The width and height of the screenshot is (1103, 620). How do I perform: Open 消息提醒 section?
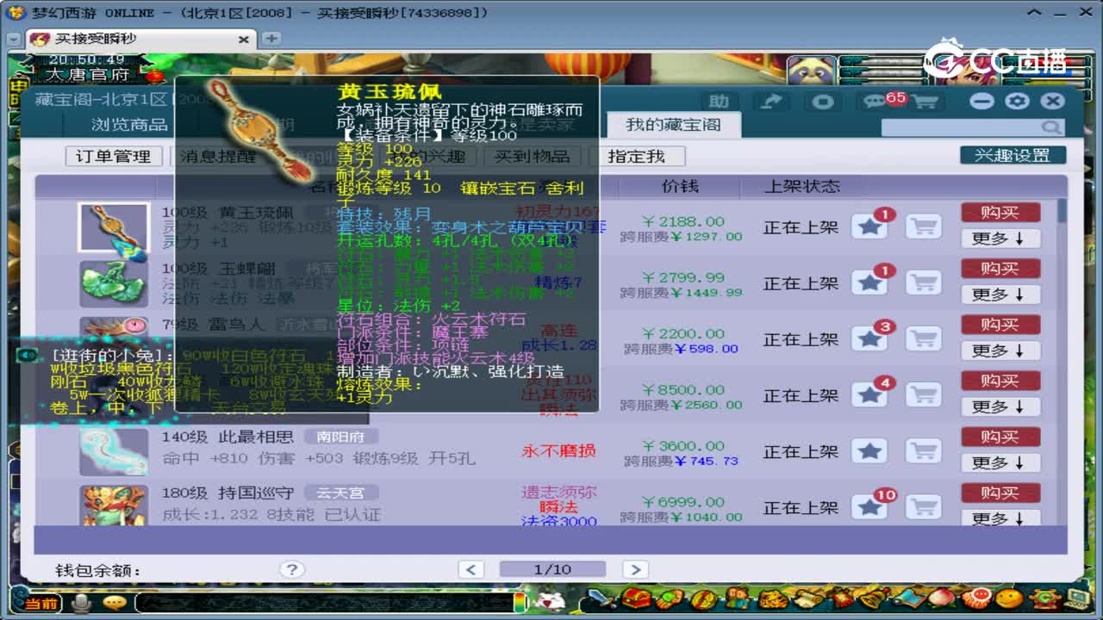217,156
